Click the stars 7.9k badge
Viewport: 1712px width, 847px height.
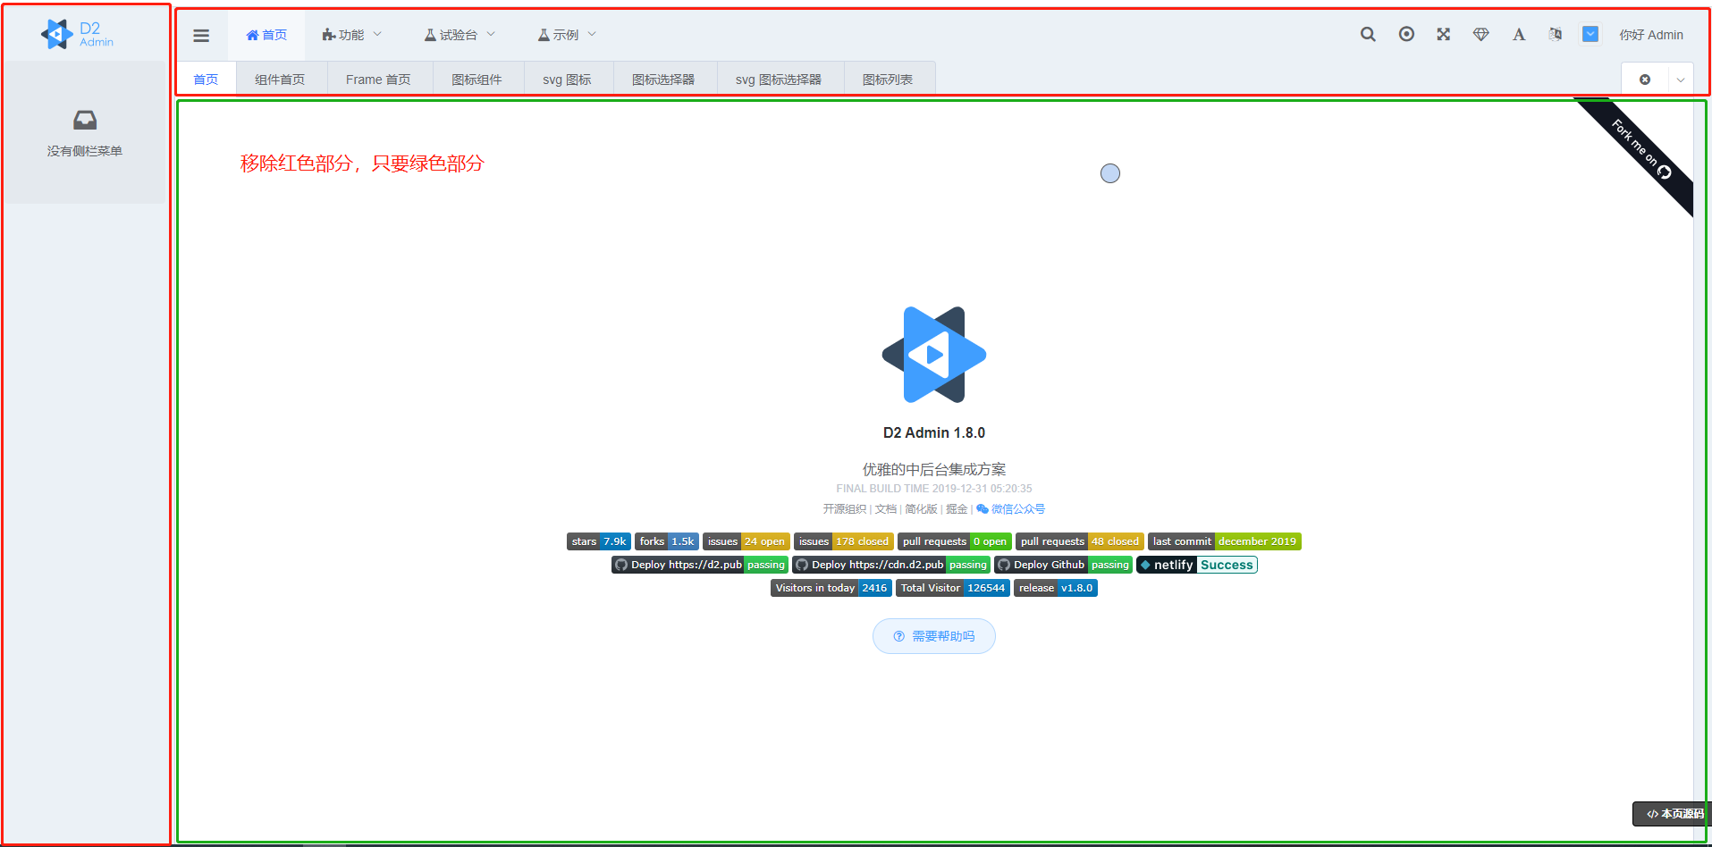coord(599,541)
